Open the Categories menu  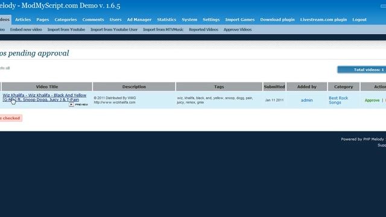point(66,19)
